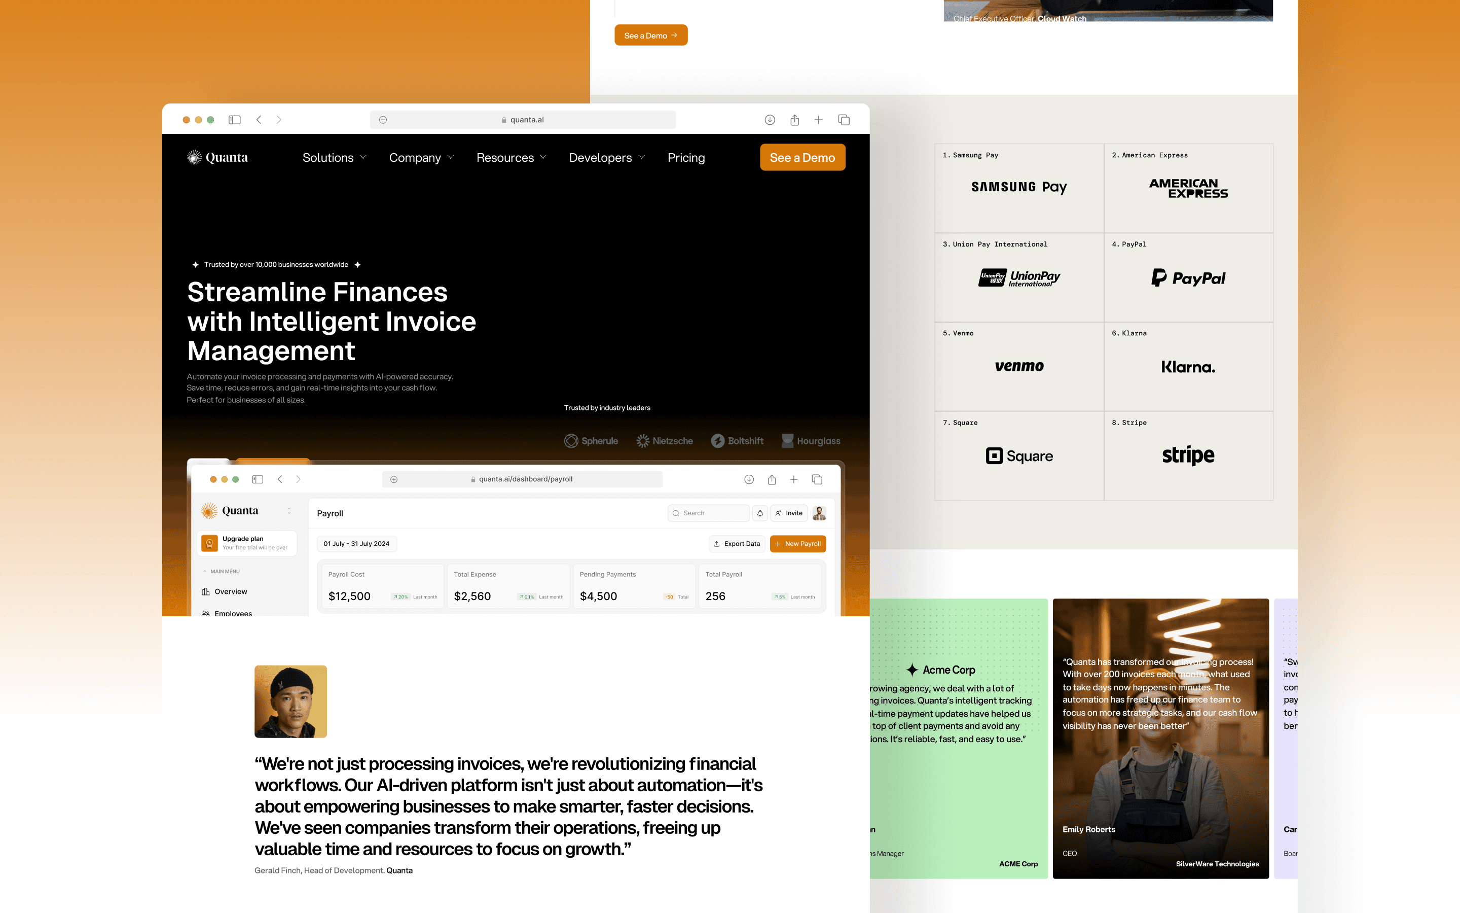This screenshot has height=913, width=1460.
Task: Toggle sidebar icon in dashboard browser toolbar
Action: (x=258, y=479)
